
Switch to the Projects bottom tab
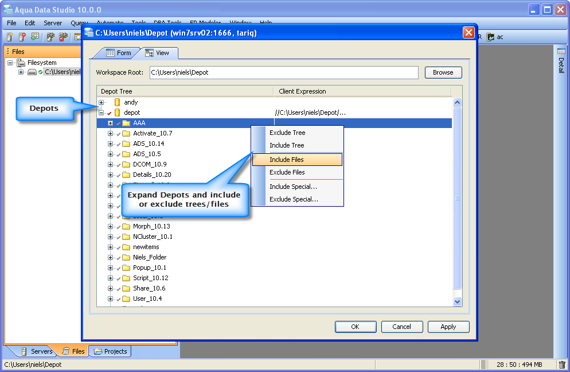point(111,351)
